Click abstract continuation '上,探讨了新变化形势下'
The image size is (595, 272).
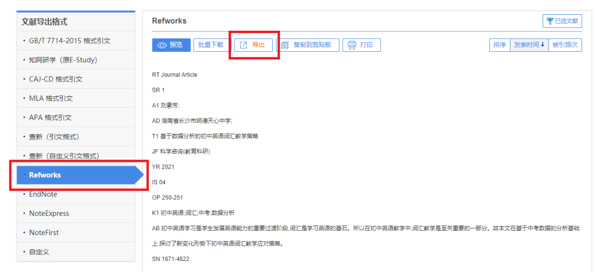pos(218,243)
